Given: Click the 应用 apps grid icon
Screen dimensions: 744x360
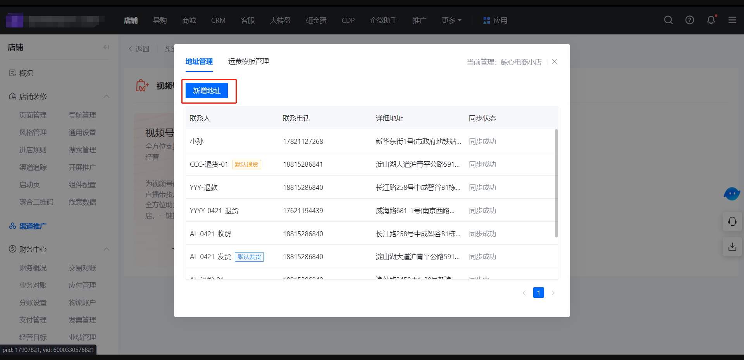Looking at the screenshot, I should (x=487, y=20).
